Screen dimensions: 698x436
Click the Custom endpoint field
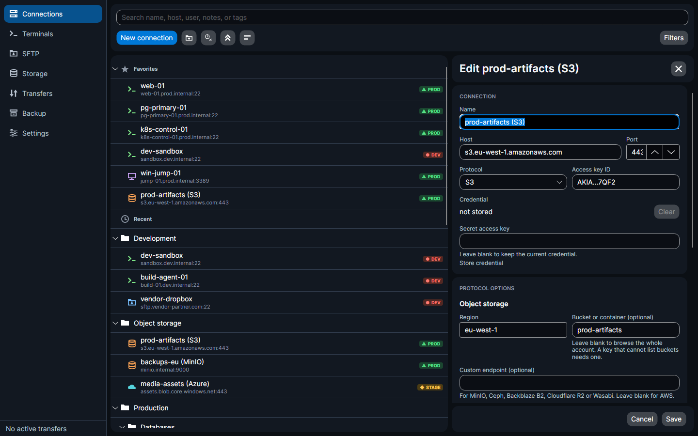(x=569, y=383)
